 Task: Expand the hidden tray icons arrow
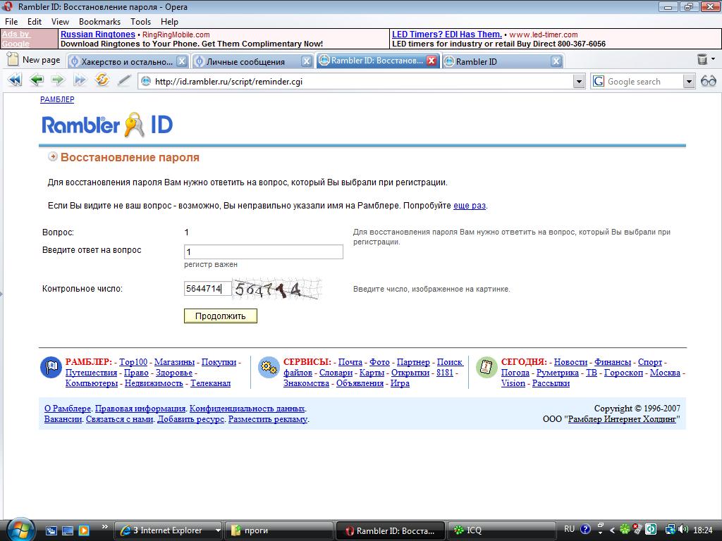(612, 530)
